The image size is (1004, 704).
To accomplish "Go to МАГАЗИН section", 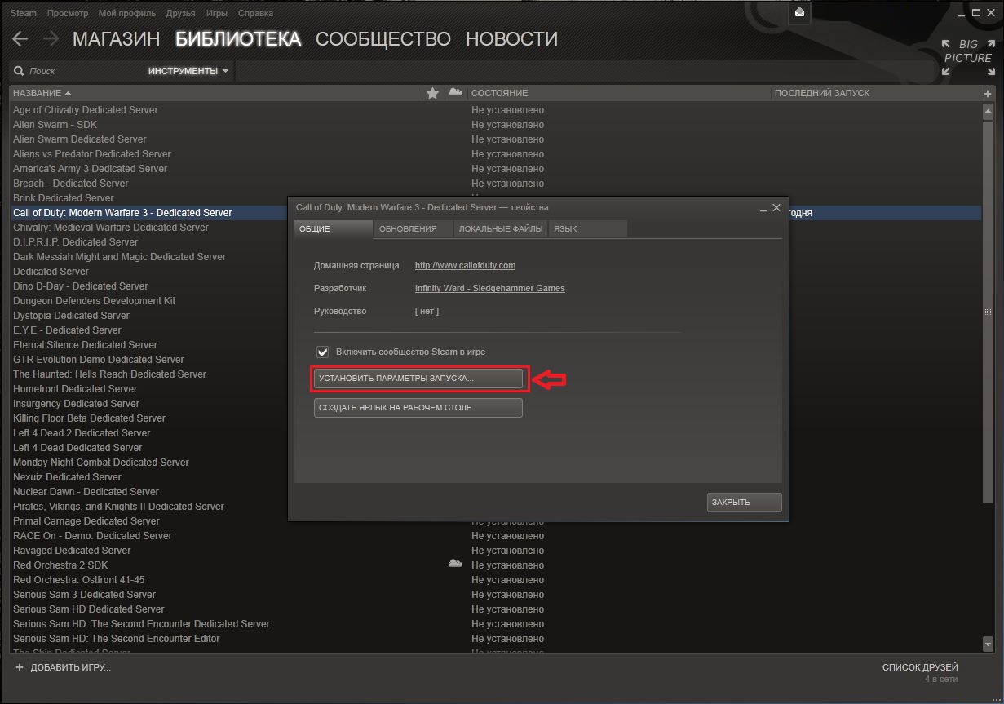I will (x=117, y=39).
